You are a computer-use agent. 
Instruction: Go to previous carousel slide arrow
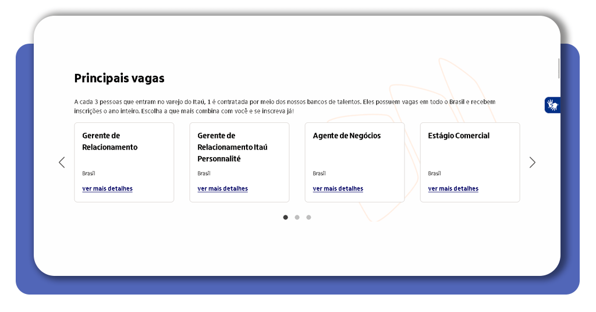(x=62, y=162)
